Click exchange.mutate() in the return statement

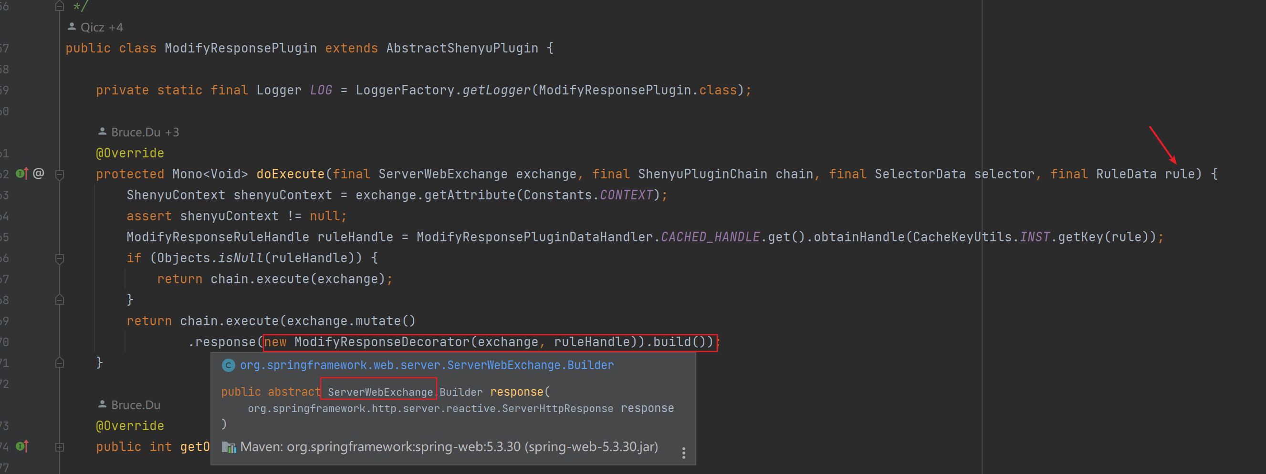351,321
